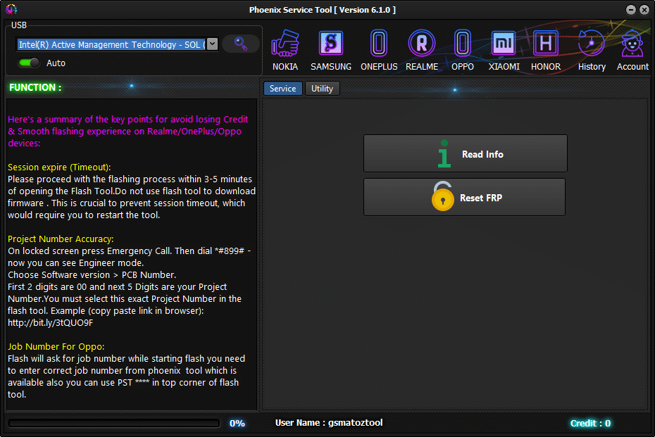Screen dimensions: 655x437
Task: Toggle the Auto USB detection switch
Action: 27,63
